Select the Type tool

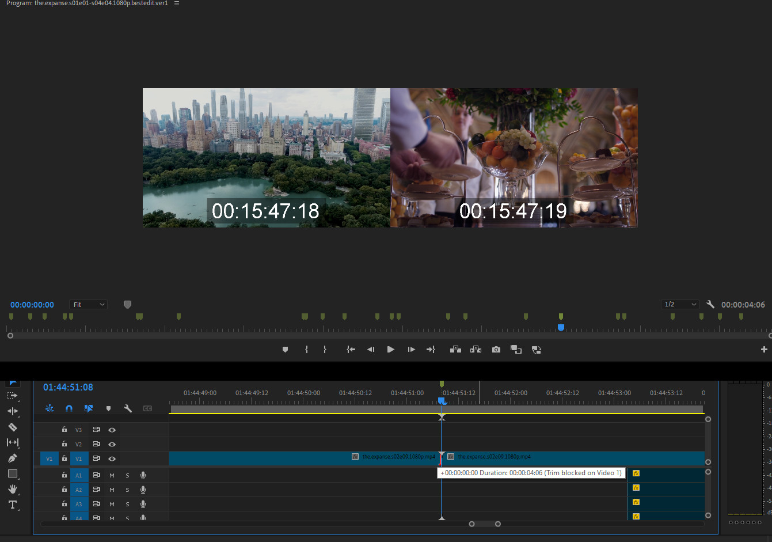point(12,505)
